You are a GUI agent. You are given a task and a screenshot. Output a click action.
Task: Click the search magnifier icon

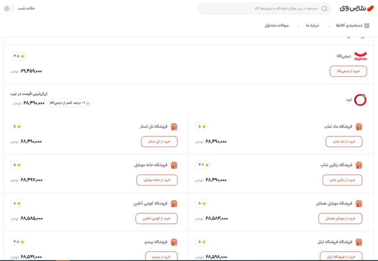click(x=324, y=9)
